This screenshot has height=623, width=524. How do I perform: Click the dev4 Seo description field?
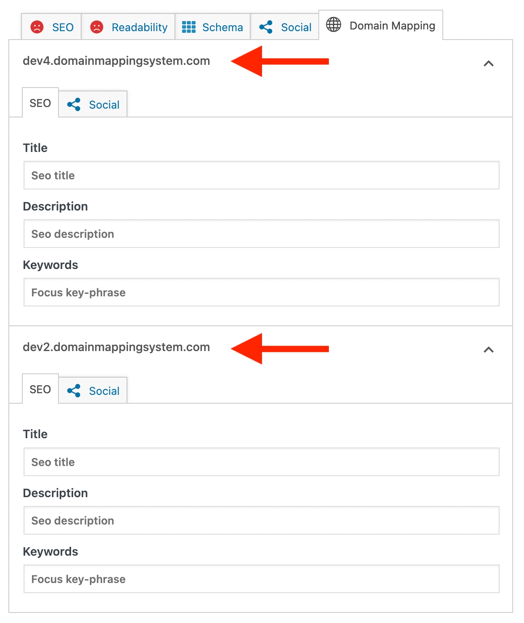[261, 234]
